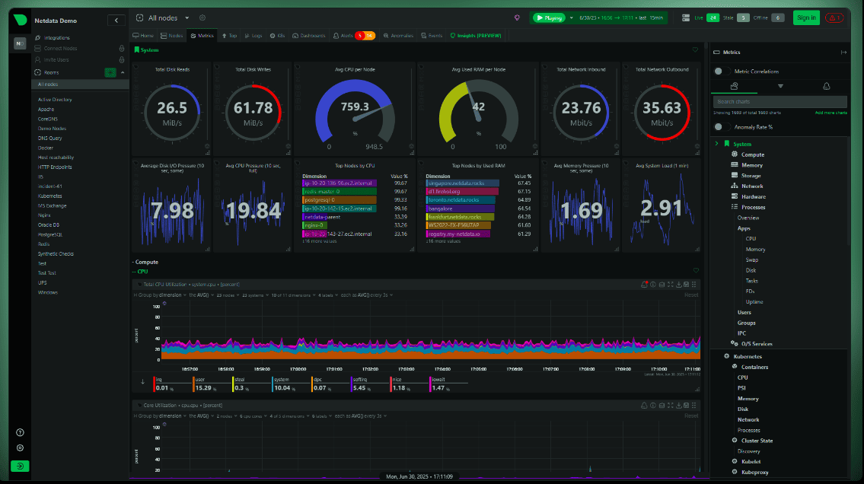Screen dimensions: 864x484
Task: Click fullscreen icon on Core Utilization chart
Action: click(x=671, y=406)
